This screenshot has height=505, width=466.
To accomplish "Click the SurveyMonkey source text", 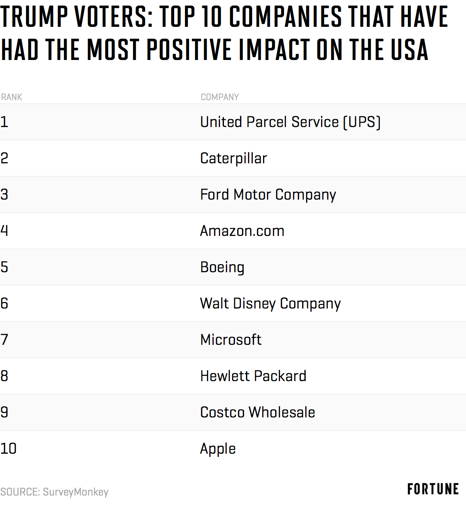I will coord(54,492).
